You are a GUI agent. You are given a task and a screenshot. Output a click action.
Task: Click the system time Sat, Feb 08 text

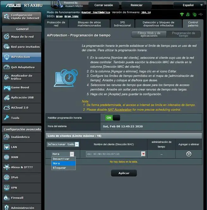pos(123,126)
